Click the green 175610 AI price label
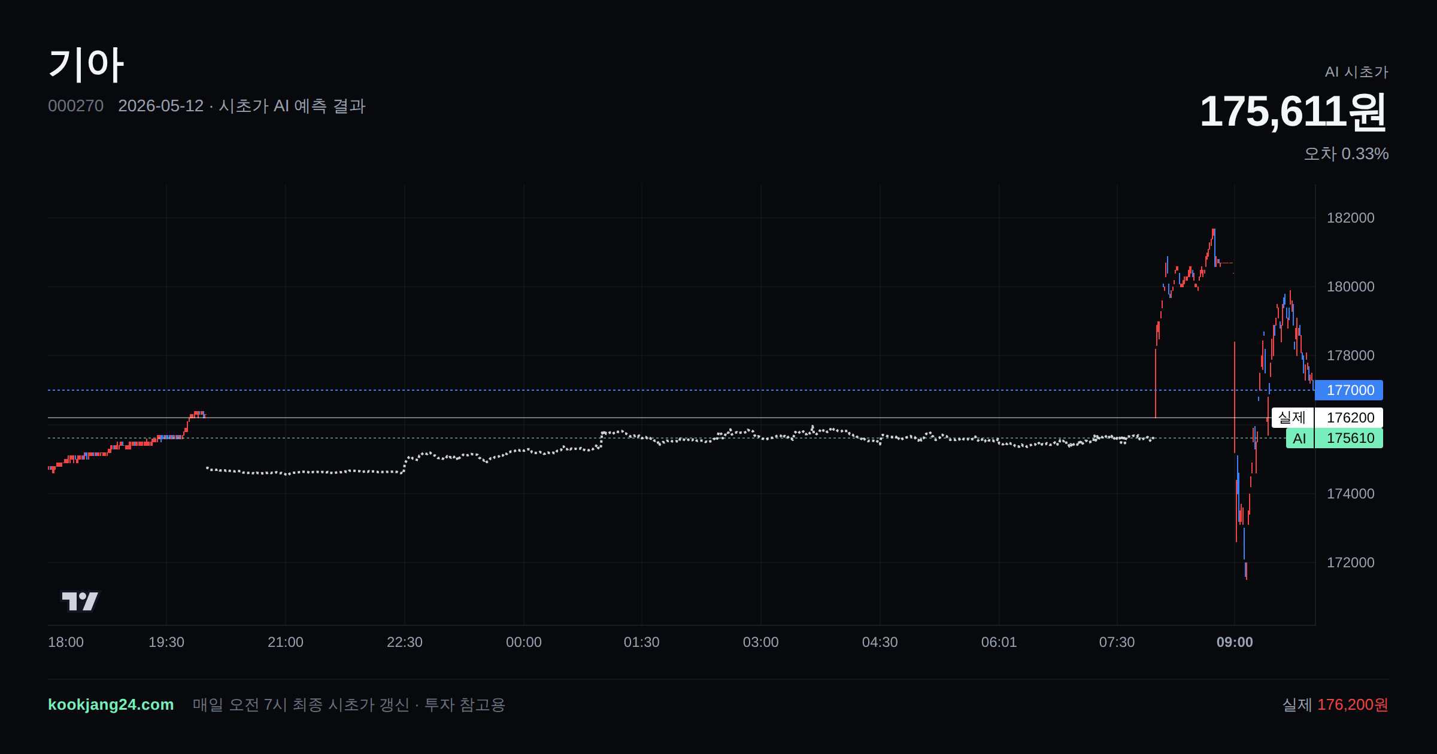The height and width of the screenshot is (754, 1437). pyautogui.click(x=1349, y=438)
